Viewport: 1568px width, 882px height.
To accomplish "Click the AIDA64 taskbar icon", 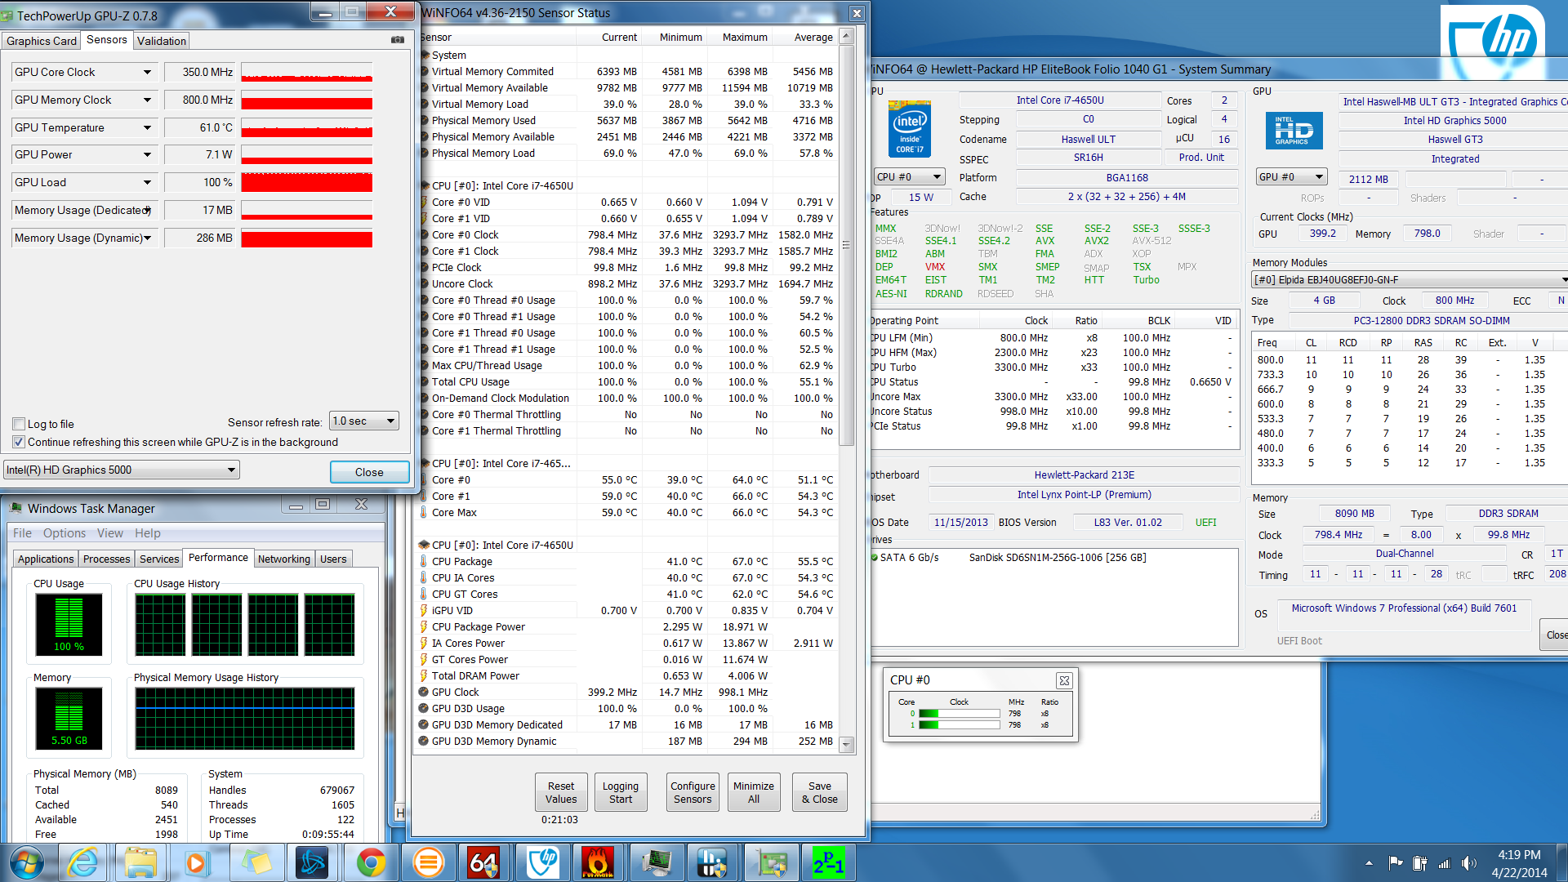I will [483, 862].
